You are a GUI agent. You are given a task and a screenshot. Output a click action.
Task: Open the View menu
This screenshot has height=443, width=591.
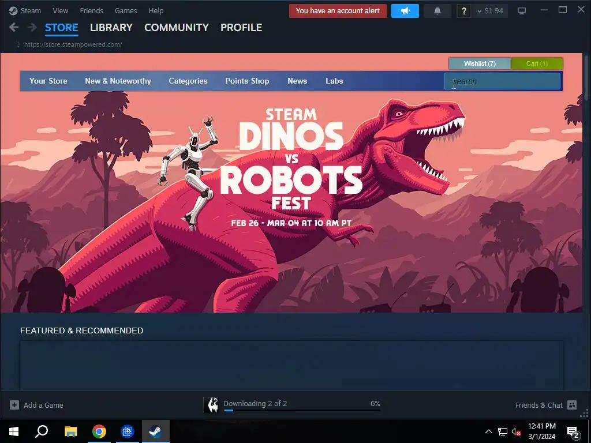(60, 10)
